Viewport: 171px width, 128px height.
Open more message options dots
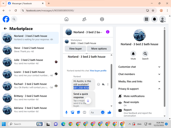[x=108, y=84]
